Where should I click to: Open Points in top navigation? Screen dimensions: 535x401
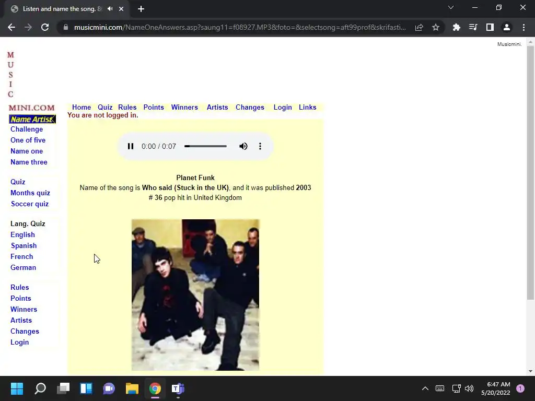coord(154,107)
